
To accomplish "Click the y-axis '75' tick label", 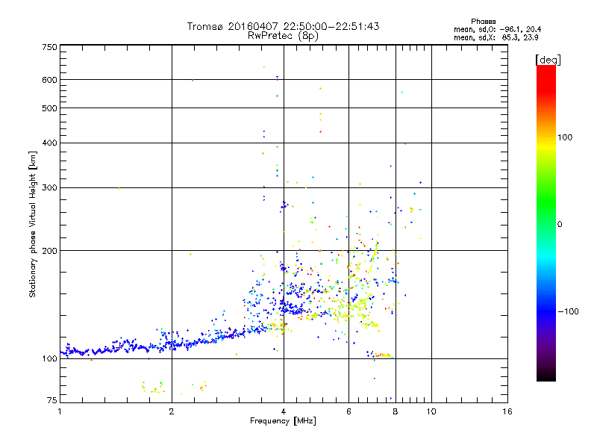I will pos(52,400).
